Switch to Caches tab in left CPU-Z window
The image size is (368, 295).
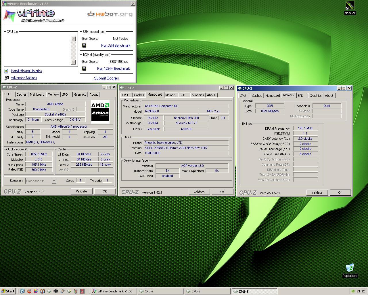pos(21,94)
